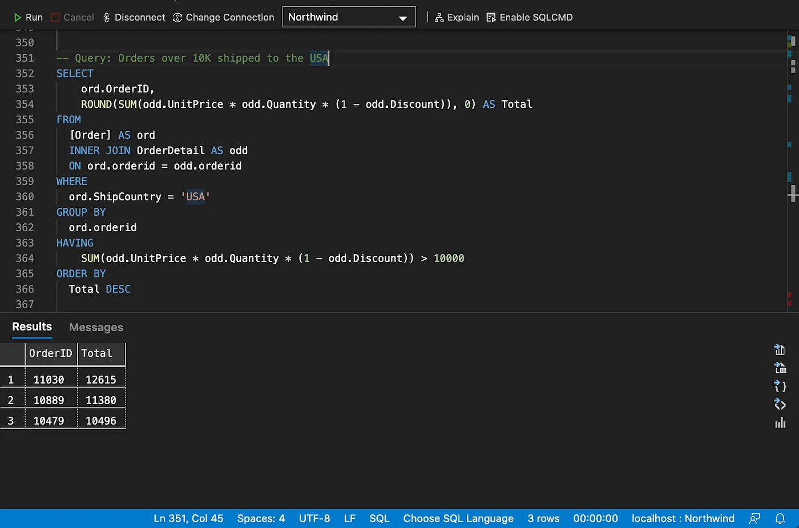Open the feedback icon in status bar
799x528 pixels.
[x=754, y=518]
